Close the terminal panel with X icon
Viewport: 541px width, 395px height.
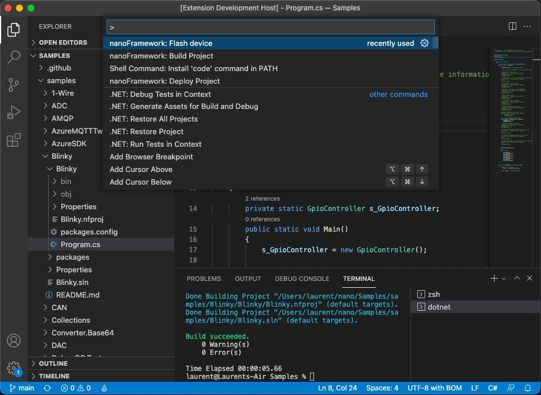click(x=530, y=278)
